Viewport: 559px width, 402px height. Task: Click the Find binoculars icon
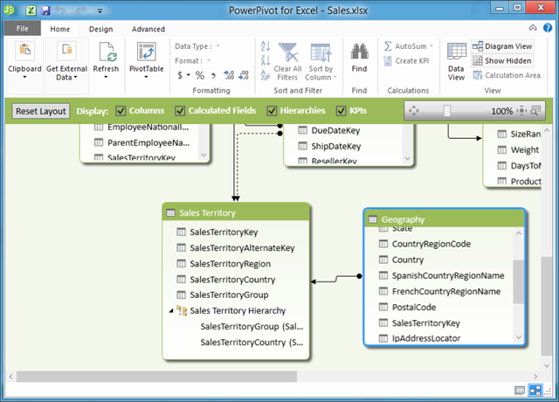[359, 52]
